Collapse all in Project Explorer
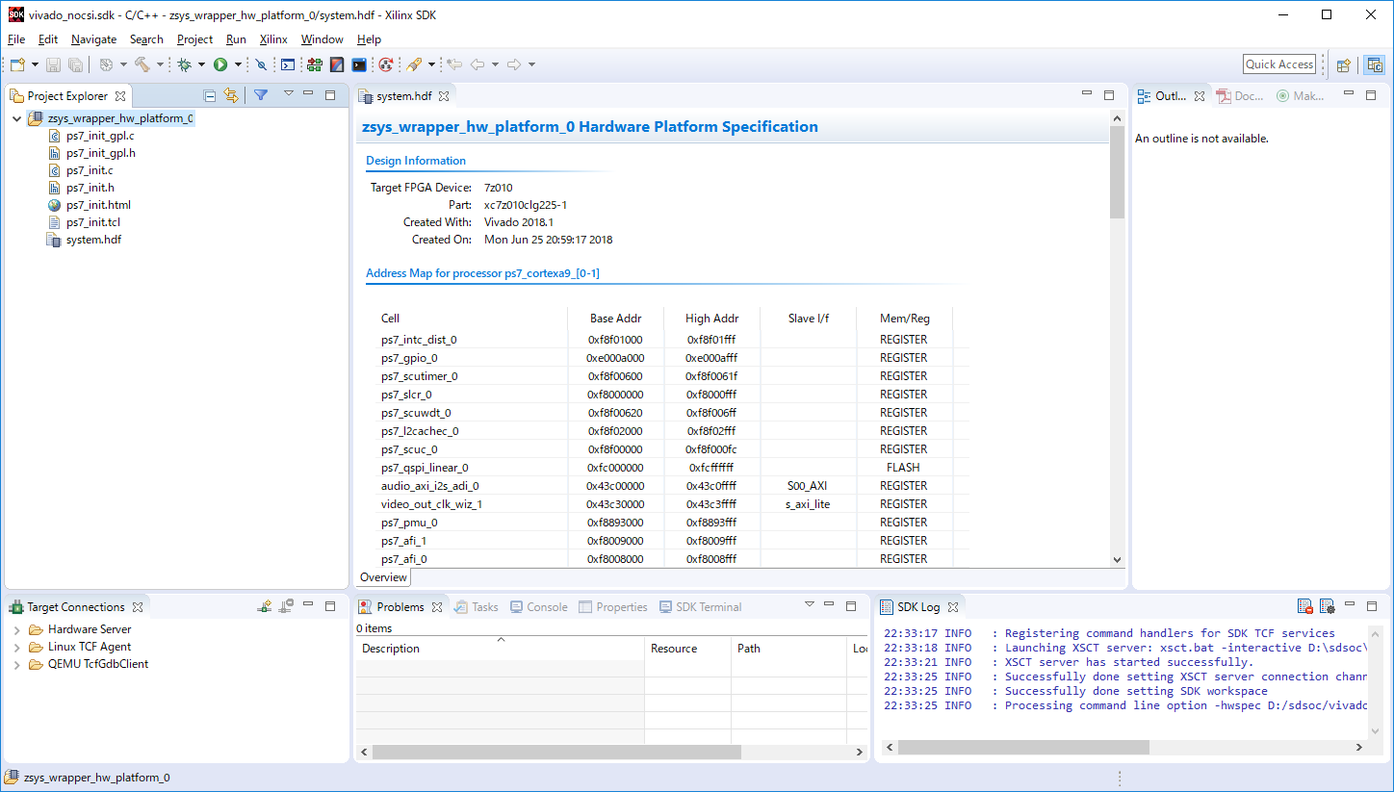 210,95
